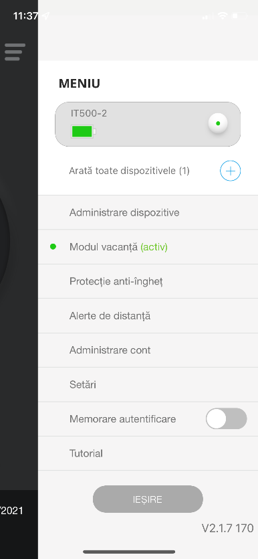The width and height of the screenshot is (258, 559).
Task: Open Administrare cont
Action: click(148, 350)
